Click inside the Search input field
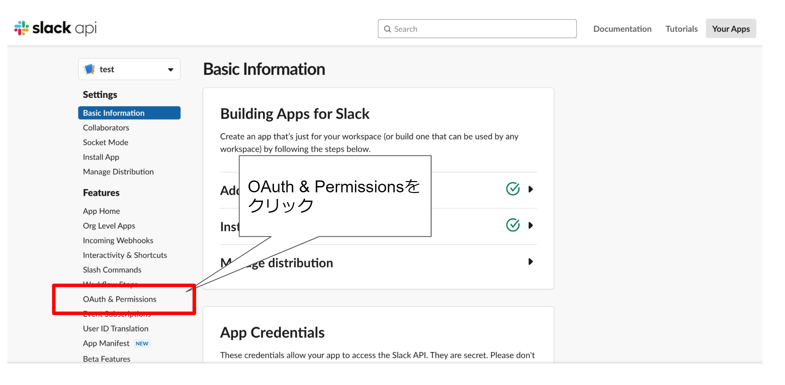 pyautogui.click(x=463, y=29)
